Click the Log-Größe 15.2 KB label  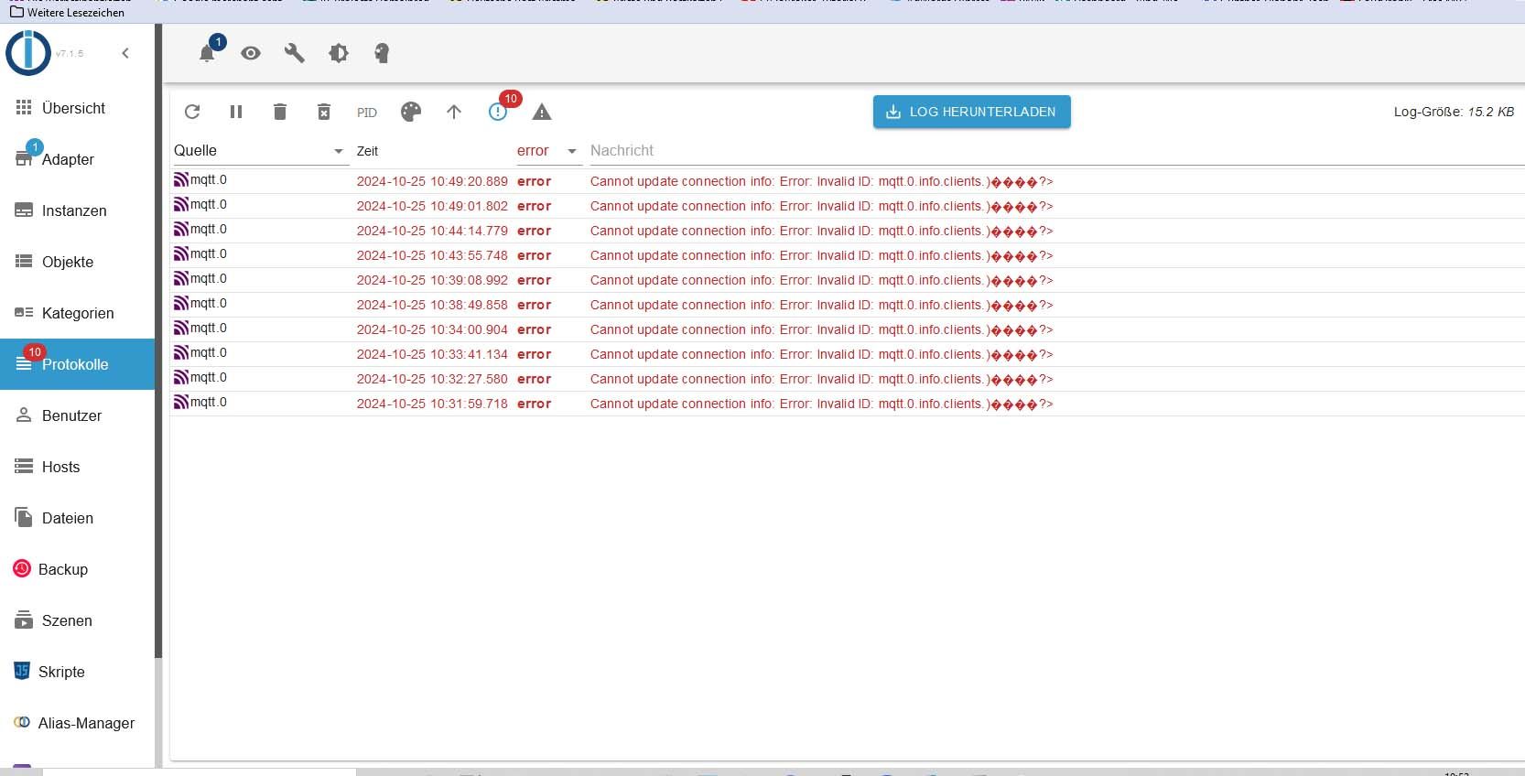1454,112
